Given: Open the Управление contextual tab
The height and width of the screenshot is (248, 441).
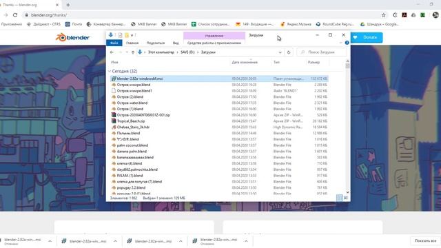Looking at the screenshot, I should click(214, 36).
